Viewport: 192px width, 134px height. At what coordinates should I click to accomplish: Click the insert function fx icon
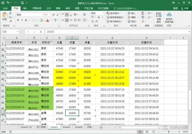coord(41,31)
